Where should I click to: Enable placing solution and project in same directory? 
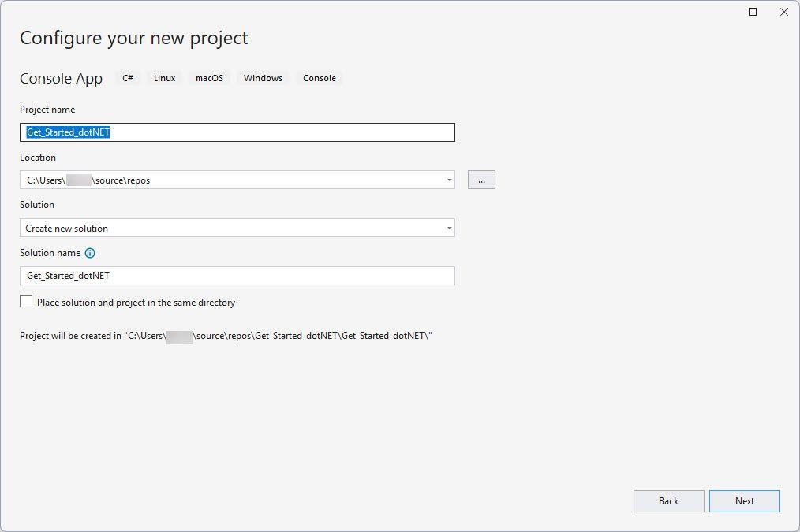click(x=26, y=302)
